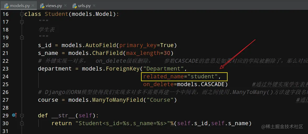Click "models.Model" base class on line 16
This screenshot has height=134, width=308.
coord(92,14)
